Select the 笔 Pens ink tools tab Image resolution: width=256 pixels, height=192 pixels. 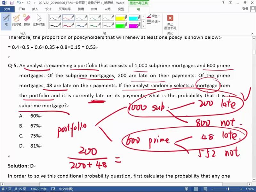coord(139,9)
